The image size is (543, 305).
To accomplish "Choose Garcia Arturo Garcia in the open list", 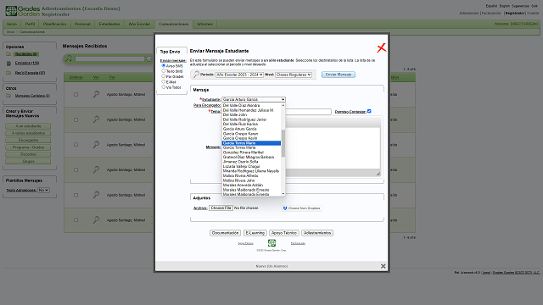I will 239,129.
